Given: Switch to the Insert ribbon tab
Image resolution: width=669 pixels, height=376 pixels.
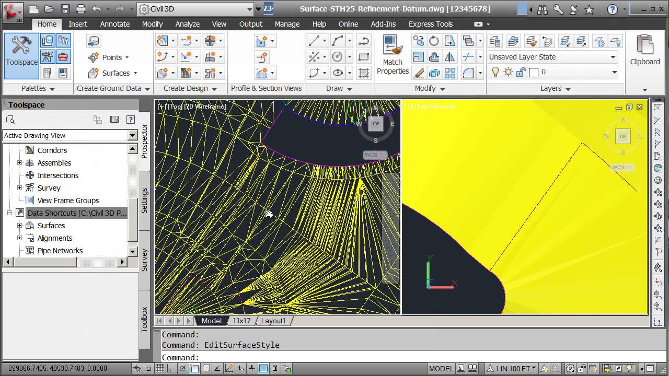Looking at the screenshot, I should 78,24.
